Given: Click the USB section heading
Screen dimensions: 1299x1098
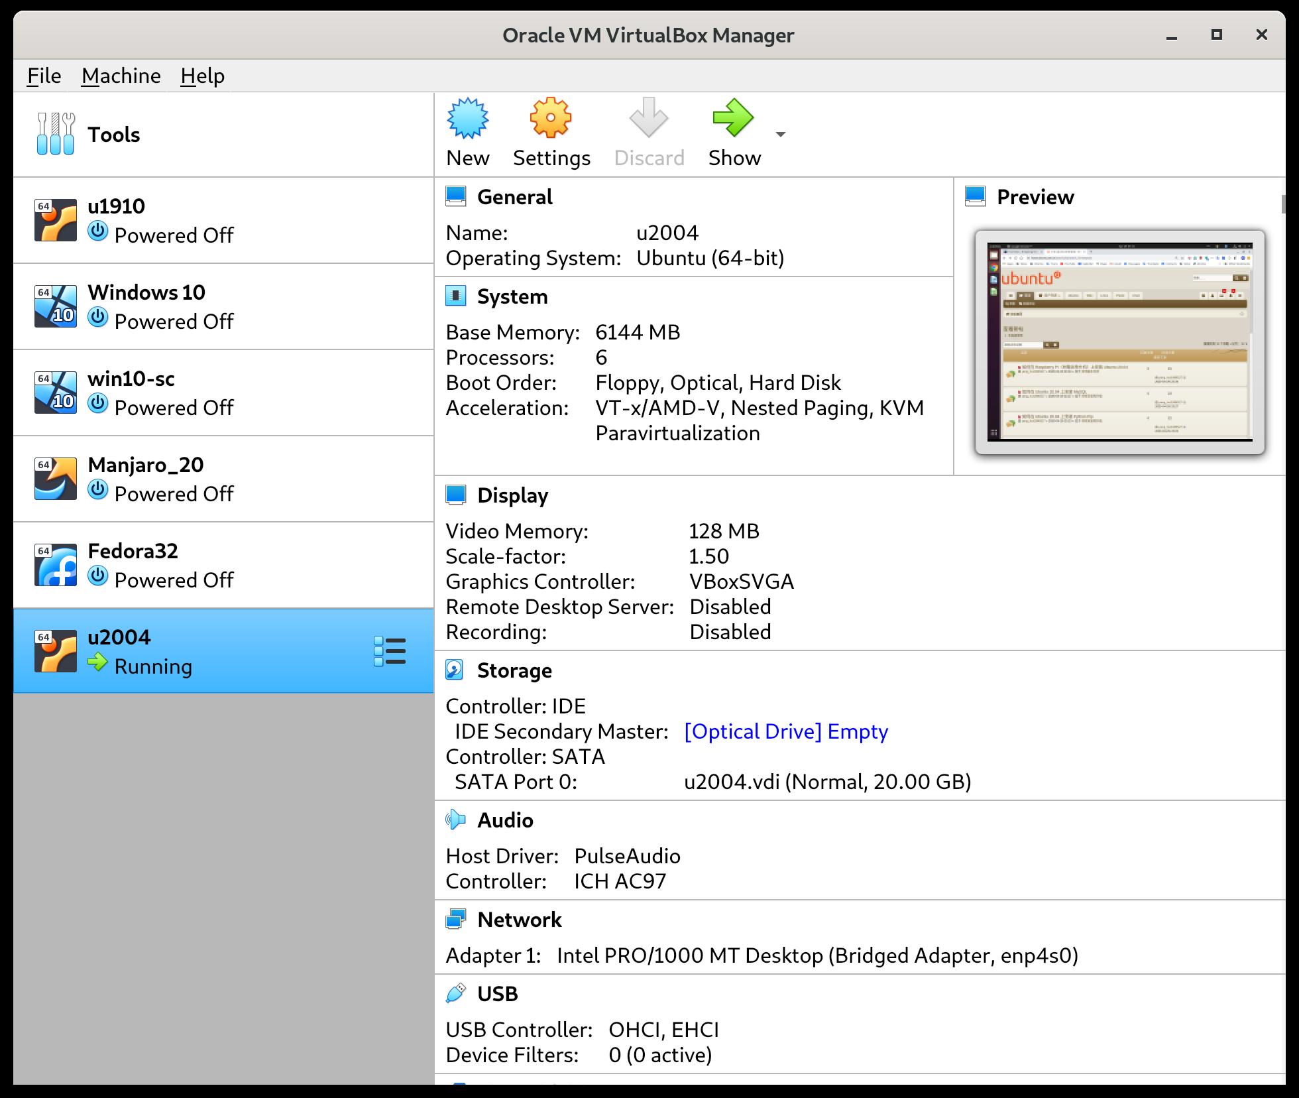Looking at the screenshot, I should (x=498, y=994).
